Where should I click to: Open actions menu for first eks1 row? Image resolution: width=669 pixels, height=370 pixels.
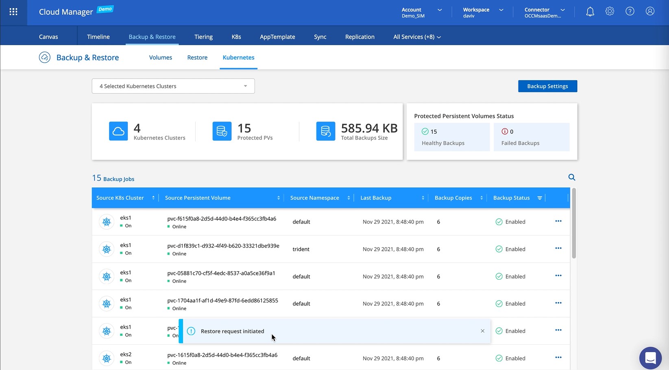pyautogui.click(x=558, y=221)
